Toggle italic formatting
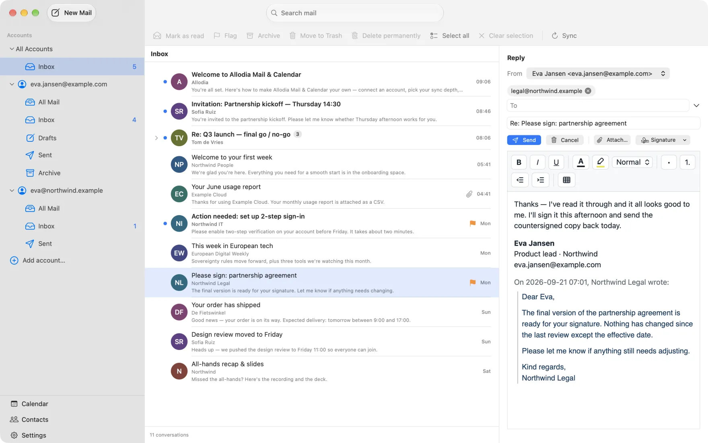 tap(537, 162)
